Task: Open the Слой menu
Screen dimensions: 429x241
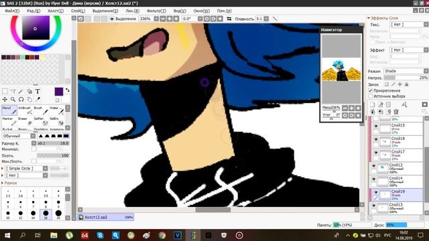Action: tap(78, 11)
